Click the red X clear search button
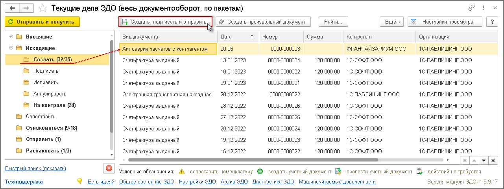Viewport: 504px width, 189px height. [x=109, y=168]
